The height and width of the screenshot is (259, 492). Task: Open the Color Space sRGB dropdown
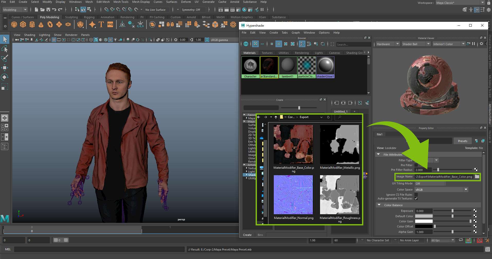[442, 190]
